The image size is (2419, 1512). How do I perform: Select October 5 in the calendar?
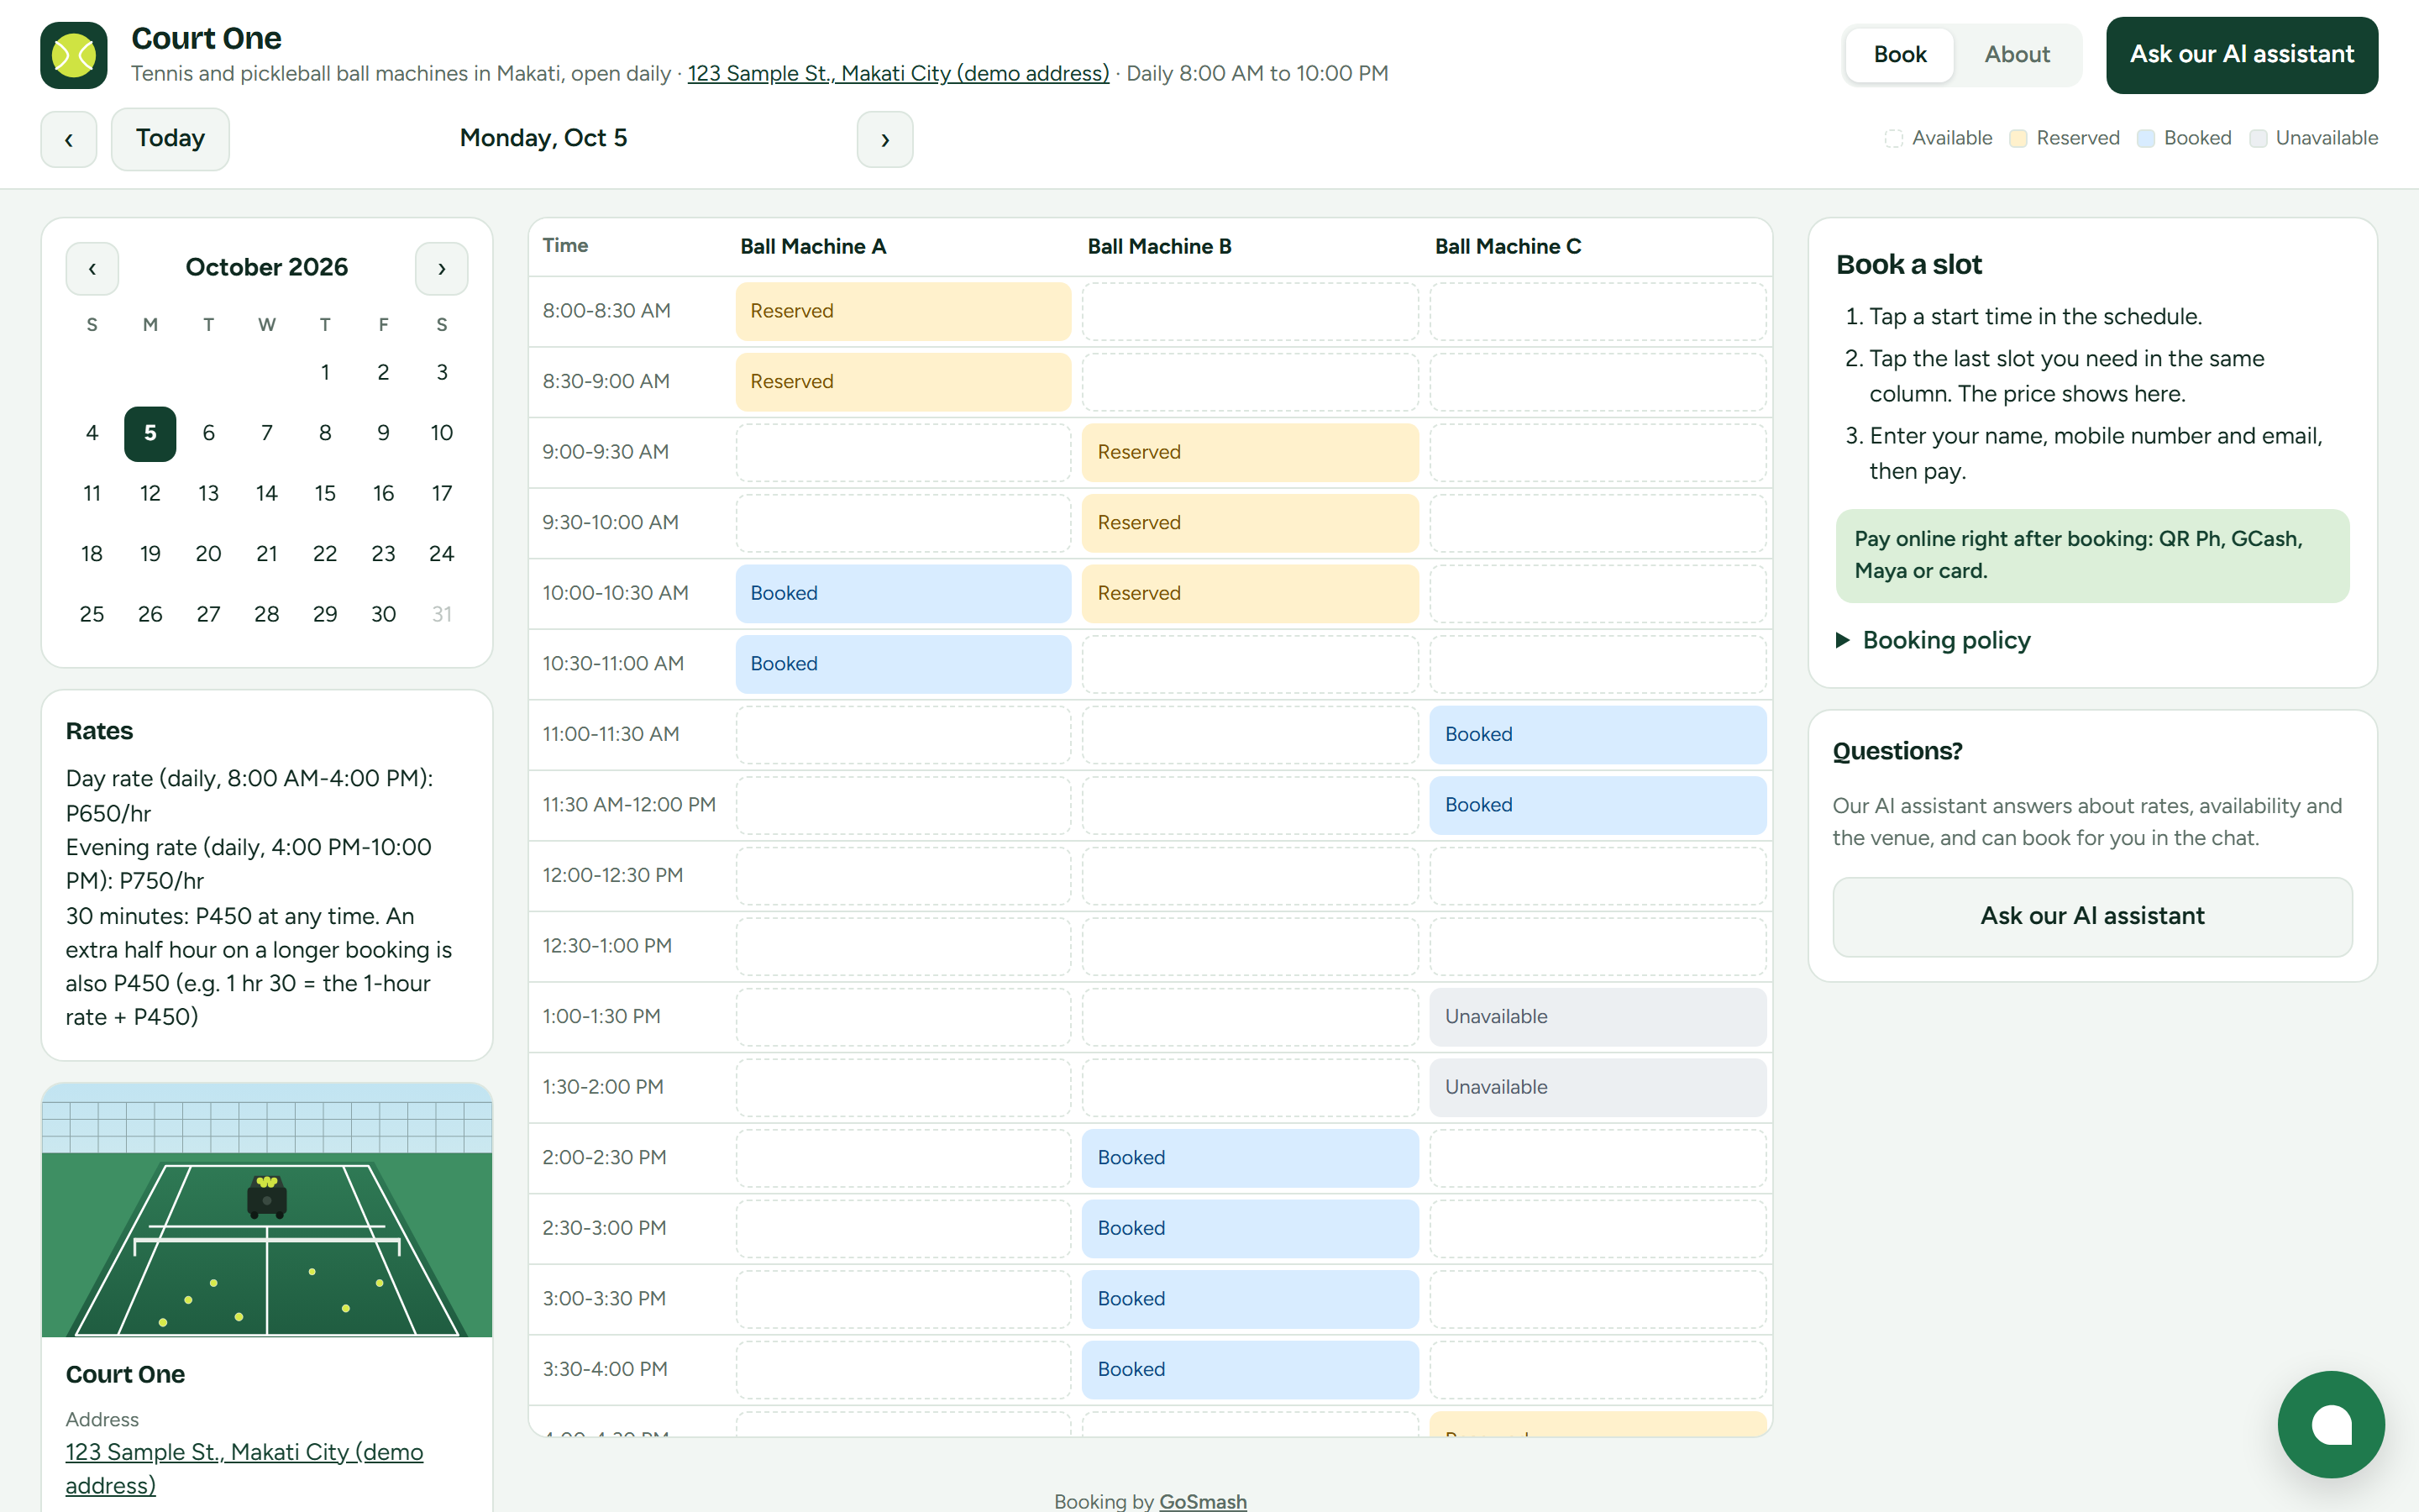[150, 433]
